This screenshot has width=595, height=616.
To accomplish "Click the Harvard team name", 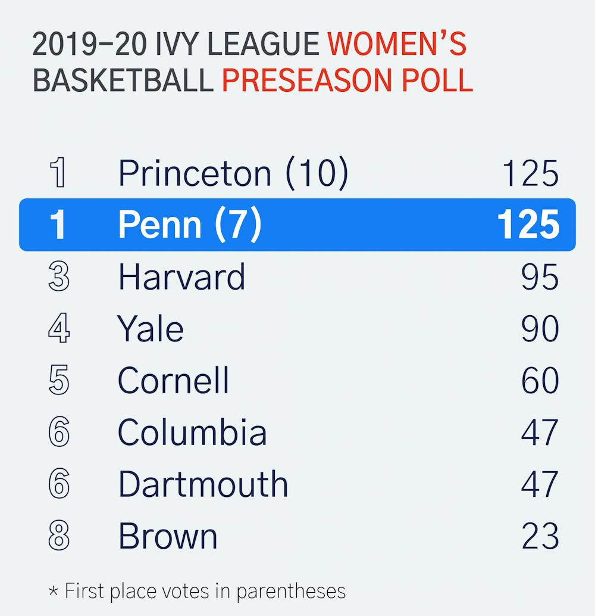I will (x=181, y=277).
